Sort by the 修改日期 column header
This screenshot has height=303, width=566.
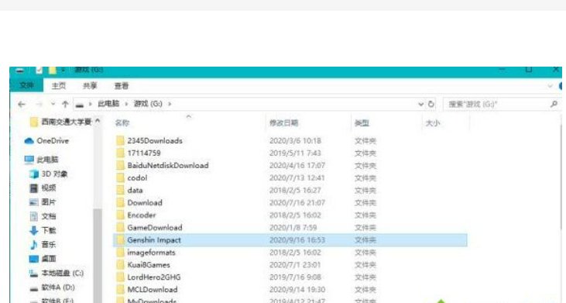click(x=283, y=123)
